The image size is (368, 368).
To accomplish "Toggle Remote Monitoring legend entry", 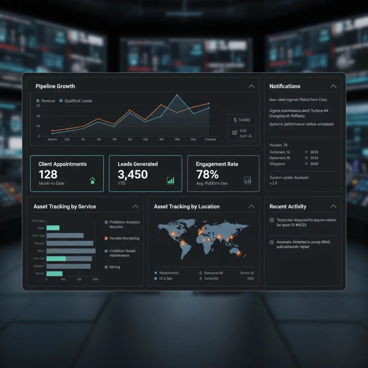I will click(122, 238).
